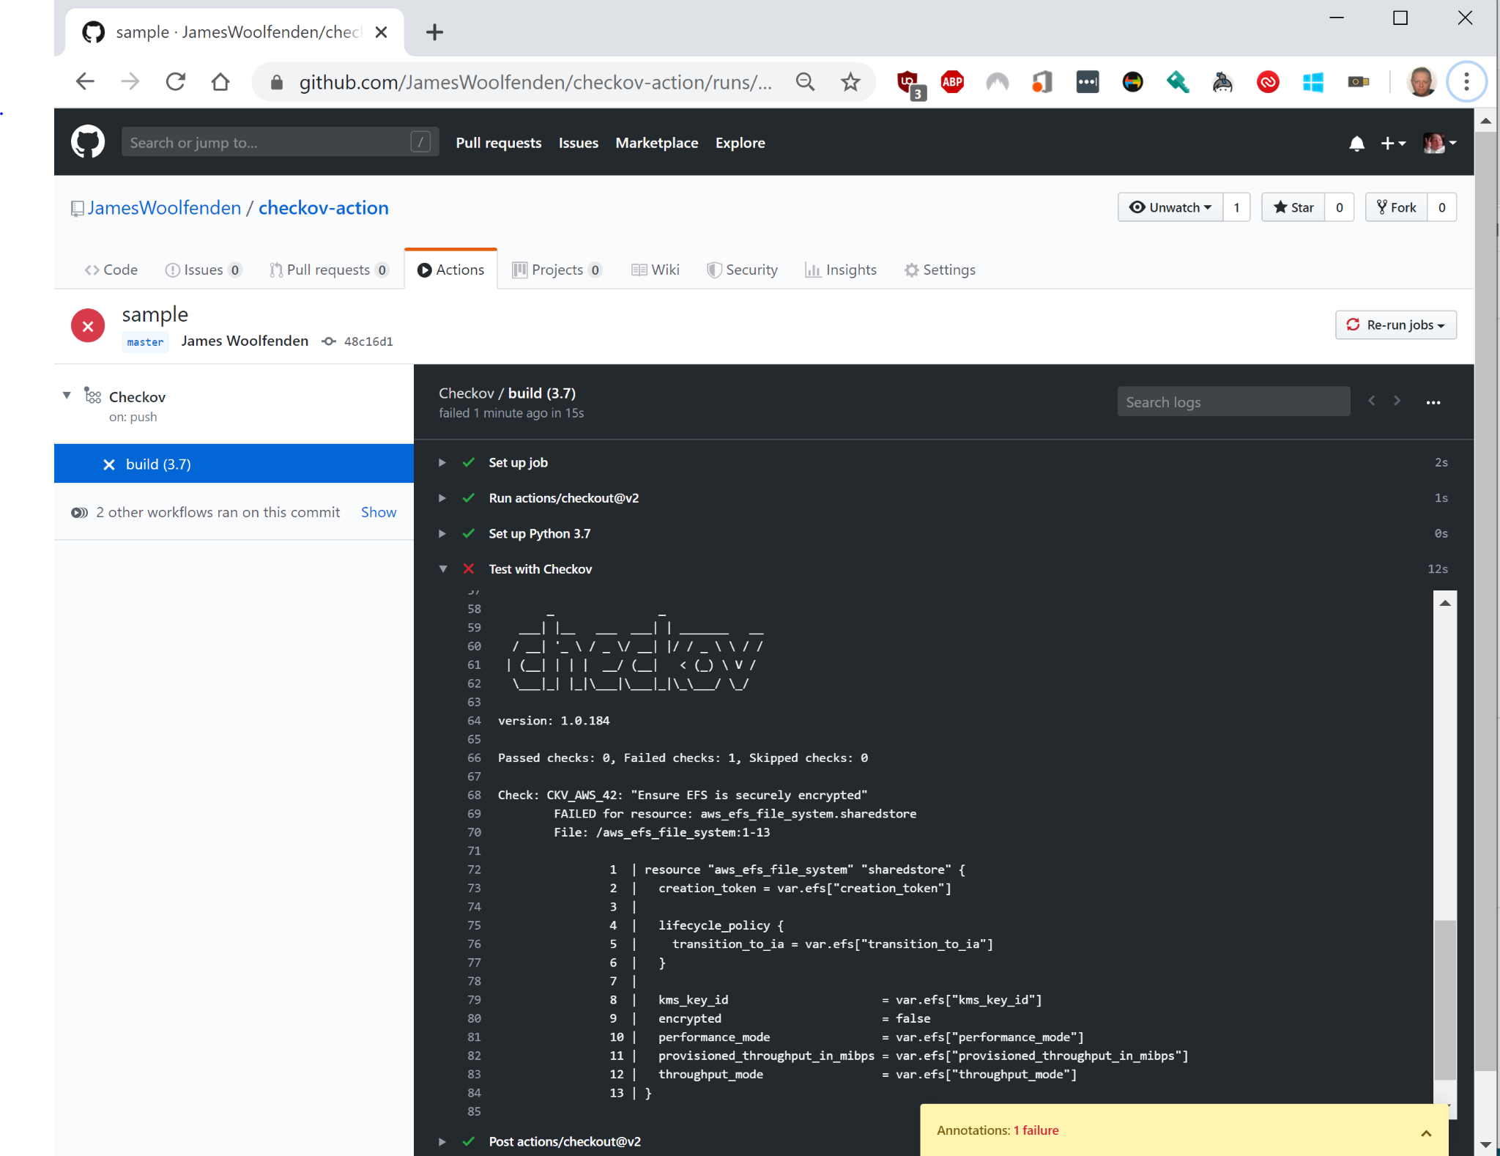Screen dimensions: 1500x1156
Task: Open the Wiki tab
Action: (656, 270)
